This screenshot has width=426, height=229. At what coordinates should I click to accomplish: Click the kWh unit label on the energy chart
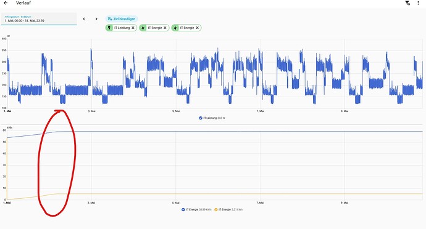click(x=9, y=127)
